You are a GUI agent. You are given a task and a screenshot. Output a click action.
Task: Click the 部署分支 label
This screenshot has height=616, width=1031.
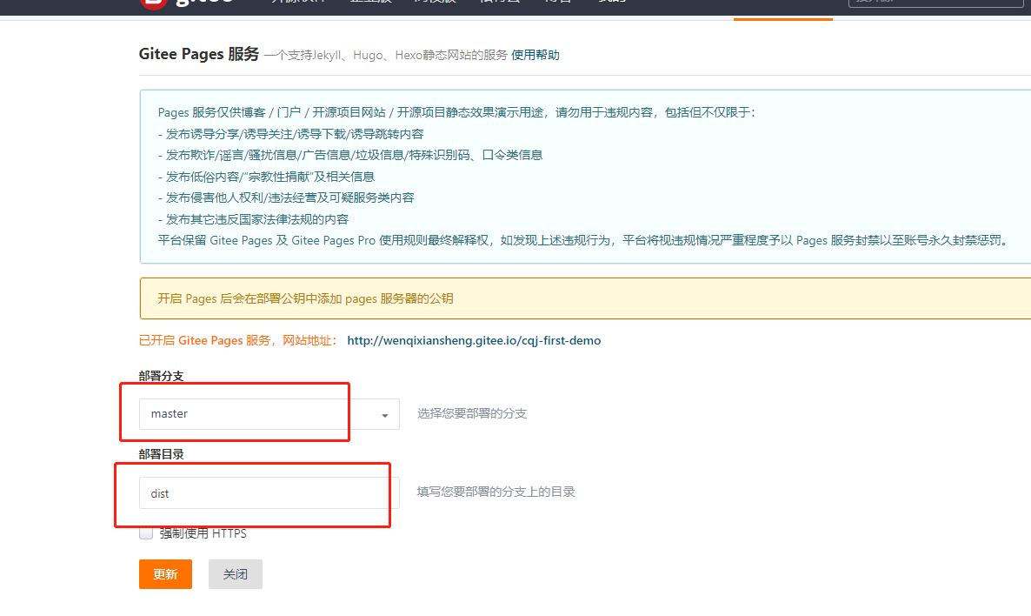coord(161,376)
